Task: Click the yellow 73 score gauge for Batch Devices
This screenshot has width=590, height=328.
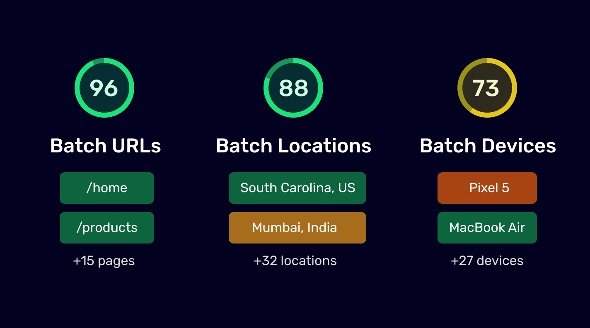Action: (487, 87)
